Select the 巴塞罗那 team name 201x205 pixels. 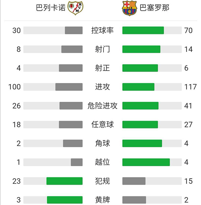point(154,8)
